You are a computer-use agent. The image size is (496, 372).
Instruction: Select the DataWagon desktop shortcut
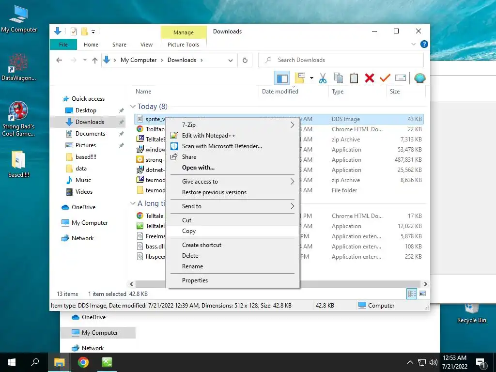18,67
